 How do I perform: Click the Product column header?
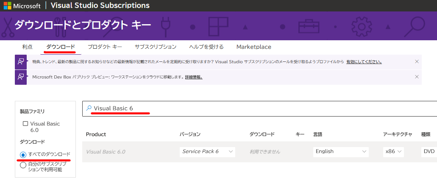click(x=96, y=134)
